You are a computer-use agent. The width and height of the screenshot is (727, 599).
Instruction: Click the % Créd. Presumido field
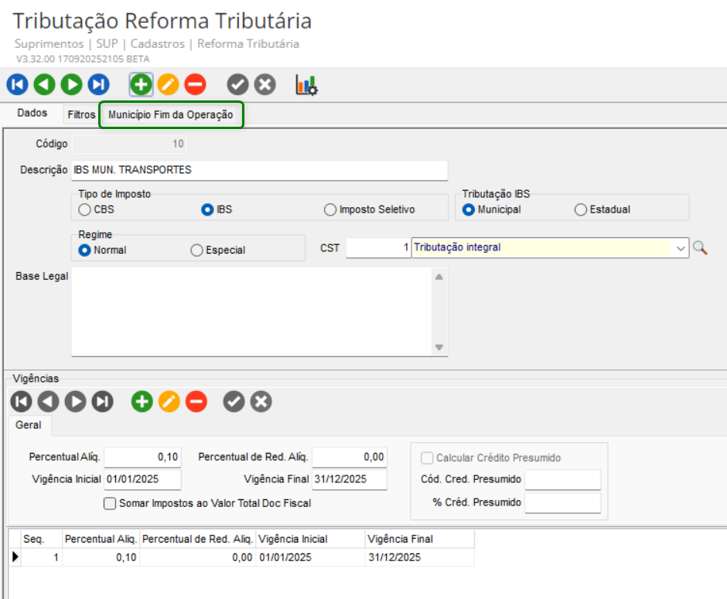[562, 502]
